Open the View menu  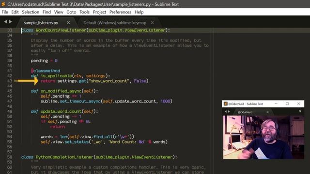click(x=59, y=12)
